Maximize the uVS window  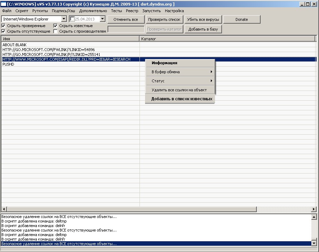[x=308, y=4]
